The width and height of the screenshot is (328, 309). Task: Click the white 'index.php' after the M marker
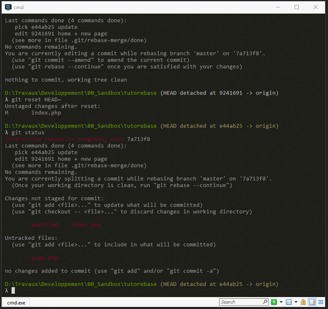[x=46, y=113]
